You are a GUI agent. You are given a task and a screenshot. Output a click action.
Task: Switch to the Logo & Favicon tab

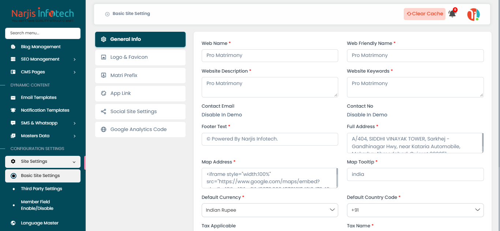point(140,57)
